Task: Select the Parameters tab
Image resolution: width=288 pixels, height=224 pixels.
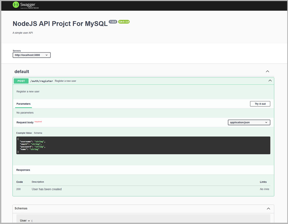Action: tap(23, 104)
